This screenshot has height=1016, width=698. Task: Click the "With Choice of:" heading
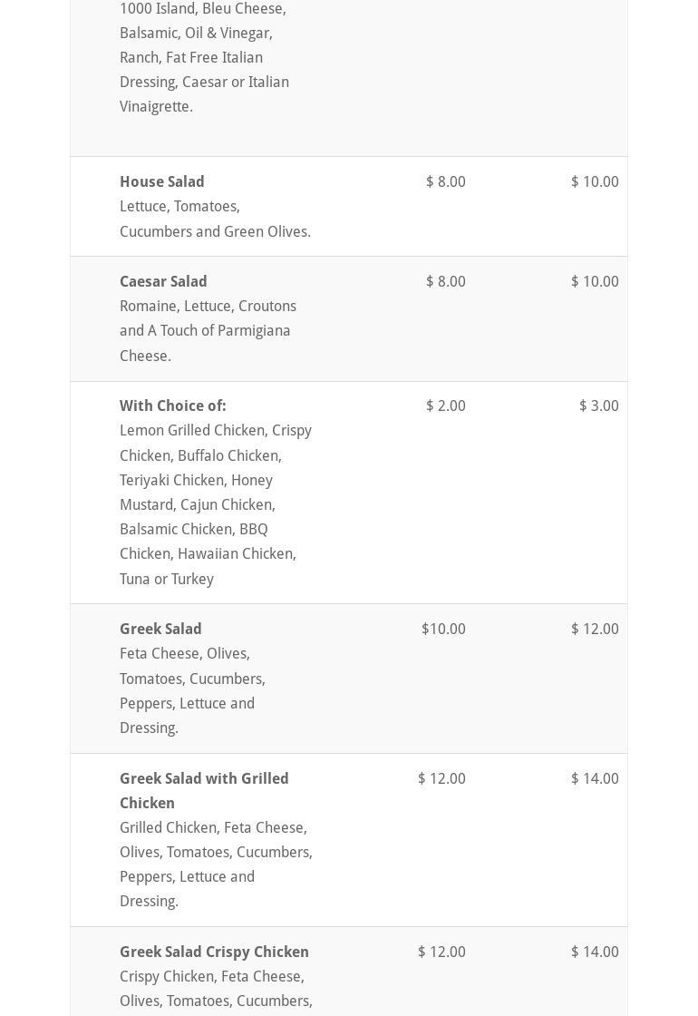click(173, 405)
